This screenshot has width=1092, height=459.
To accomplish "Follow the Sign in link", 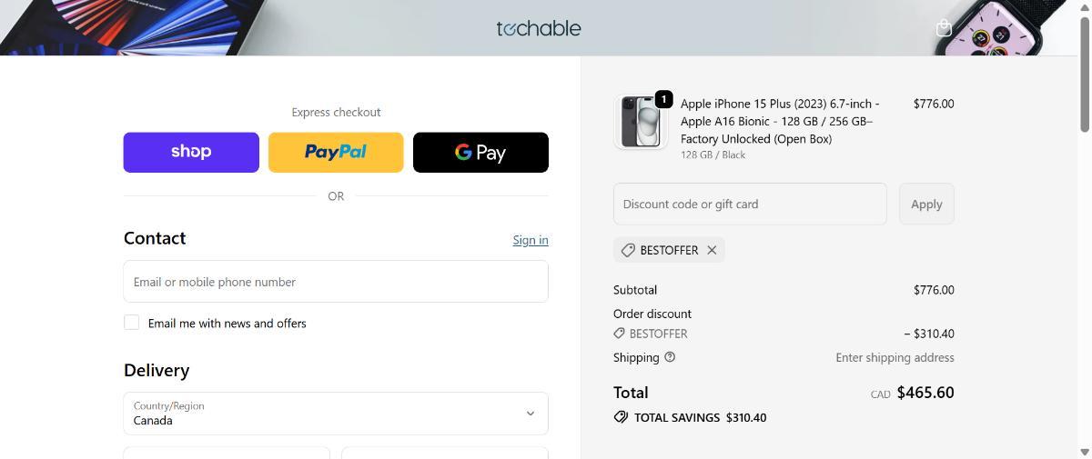I will 531,240.
